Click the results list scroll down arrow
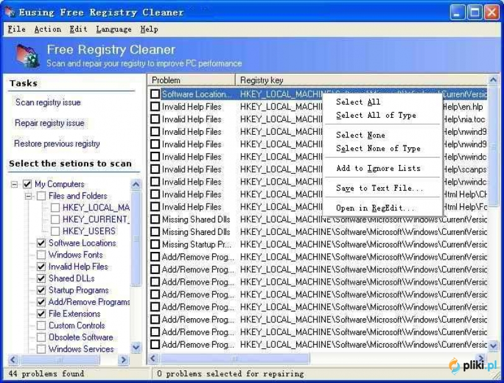 pyautogui.click(x=493, y=346)
